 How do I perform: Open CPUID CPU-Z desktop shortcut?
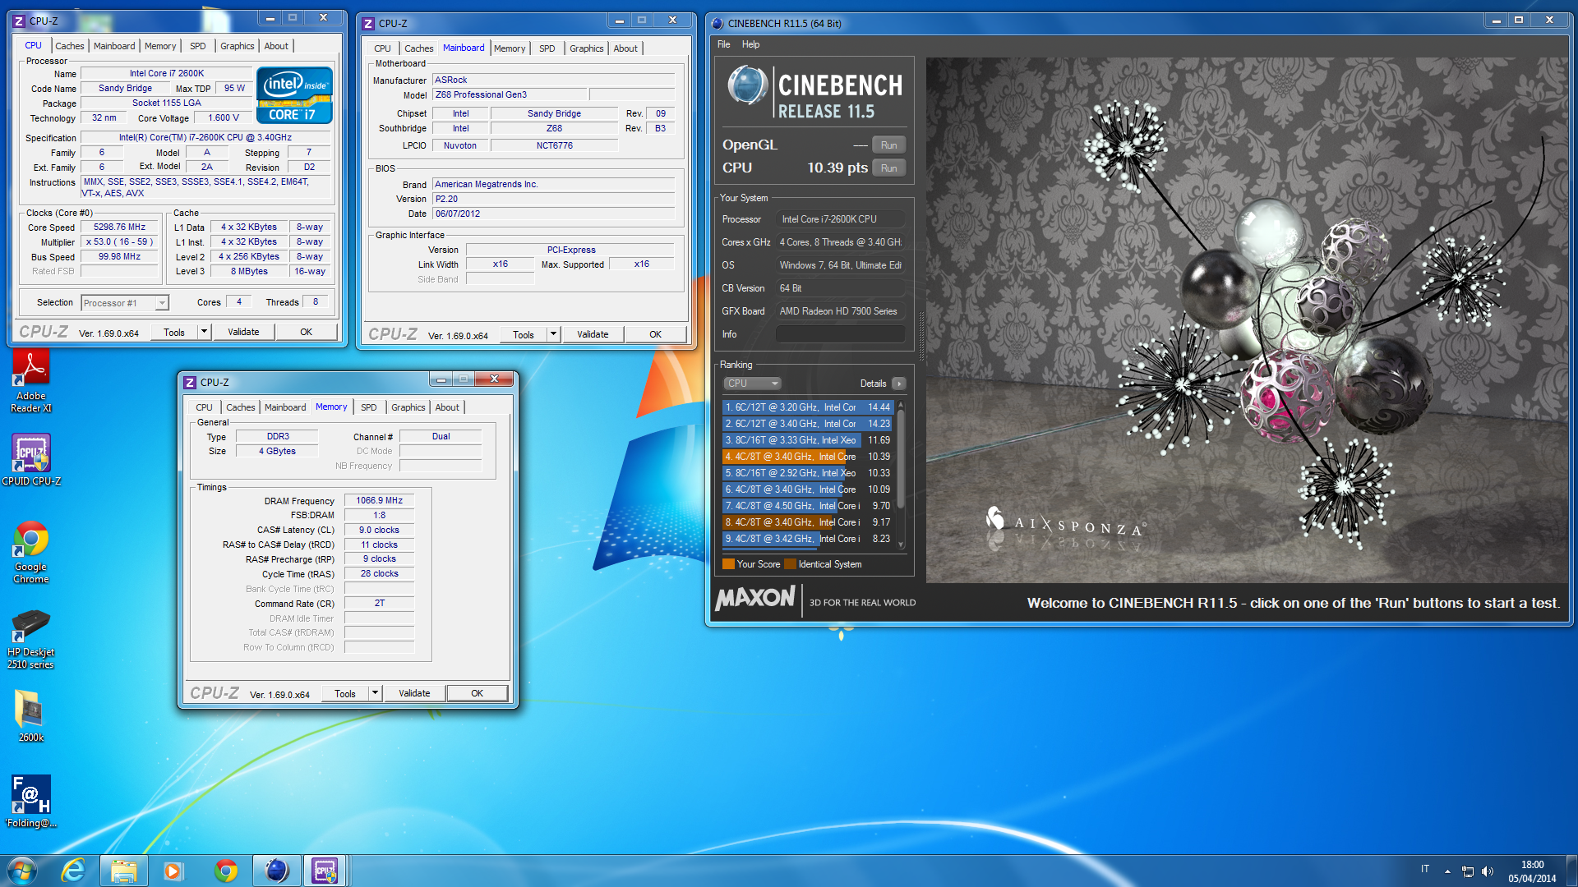click(31, 460)
